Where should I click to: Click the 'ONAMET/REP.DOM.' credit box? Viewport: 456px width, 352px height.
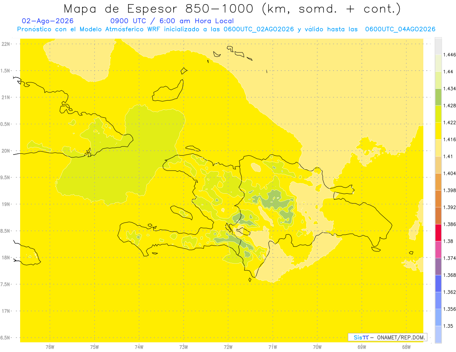pos(388,337)
